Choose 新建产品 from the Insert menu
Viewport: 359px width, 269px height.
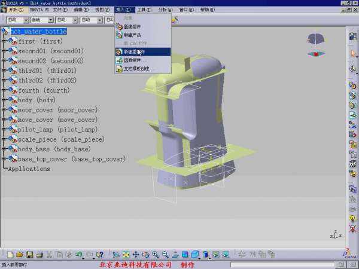point(132,35)
